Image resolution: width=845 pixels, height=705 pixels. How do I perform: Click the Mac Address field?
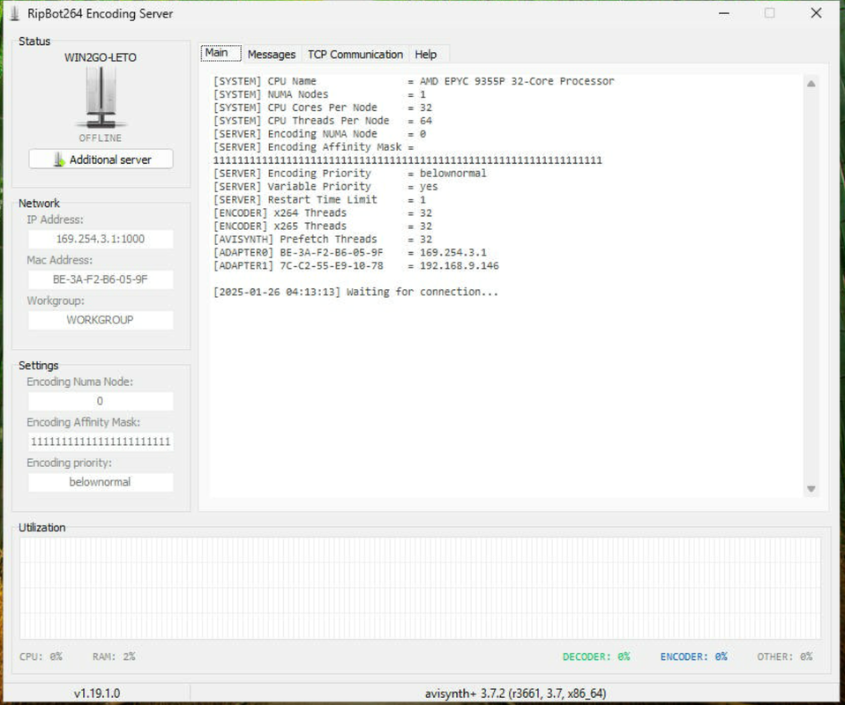coord(101,279)
